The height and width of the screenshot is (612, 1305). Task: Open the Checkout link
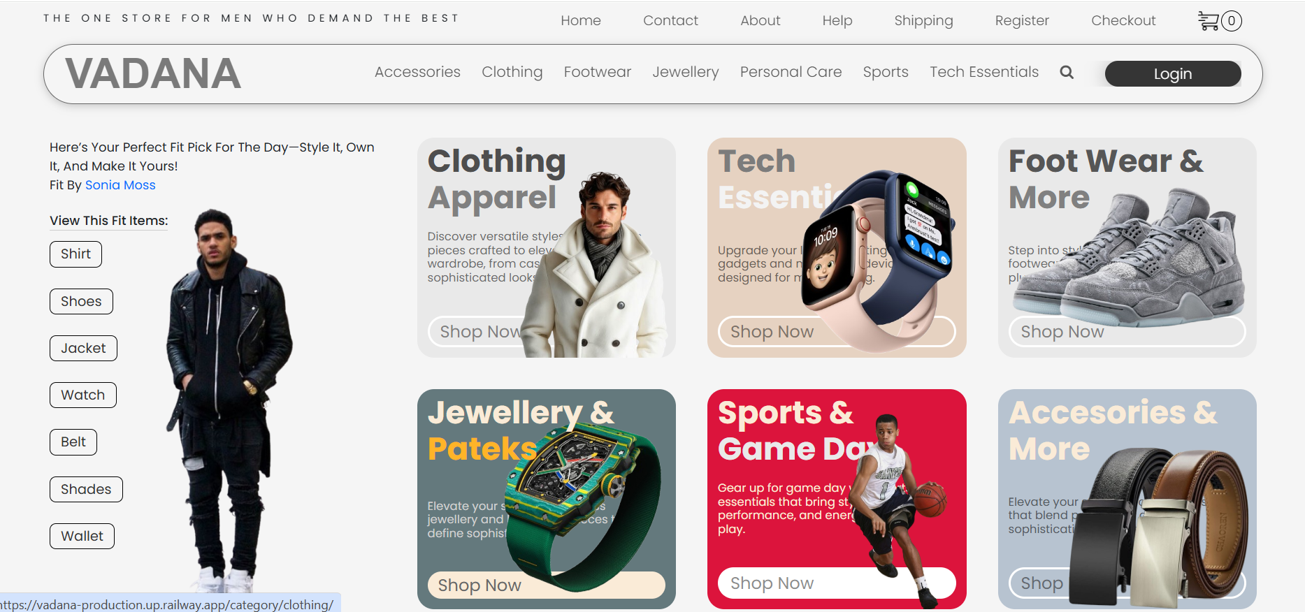pos(1123,20)
